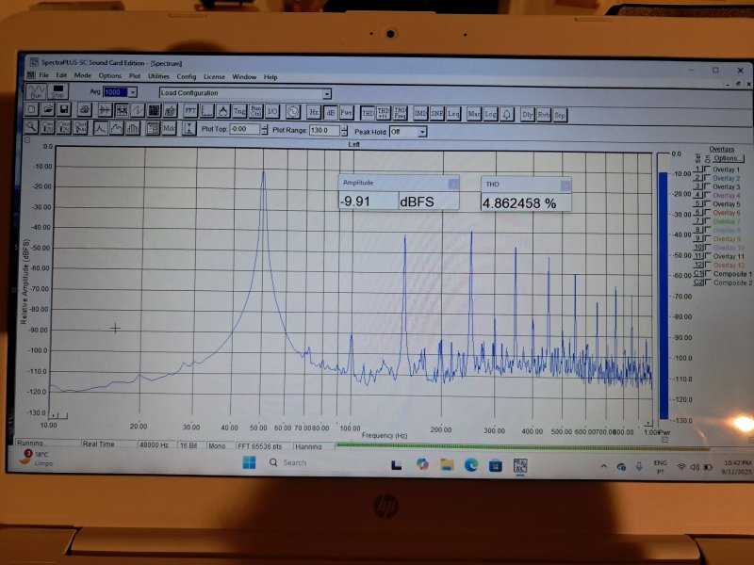The image size is (754, 565).
Task: Click the IMD measurement toolbar icon
Action: 420,113
